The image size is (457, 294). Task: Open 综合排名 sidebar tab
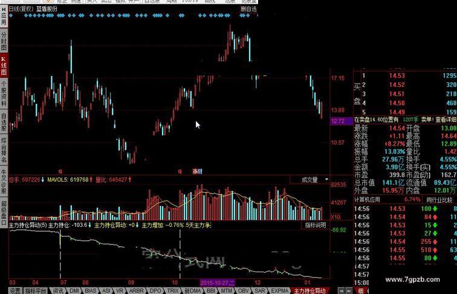[4, 150]
